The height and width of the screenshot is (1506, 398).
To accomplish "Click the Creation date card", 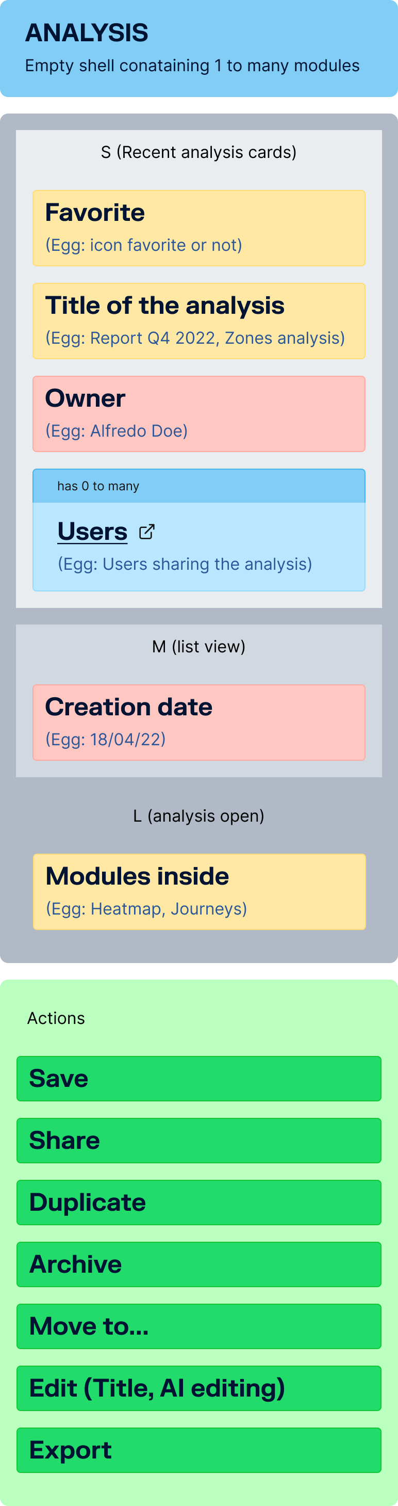I will click(x=198, y=723).
